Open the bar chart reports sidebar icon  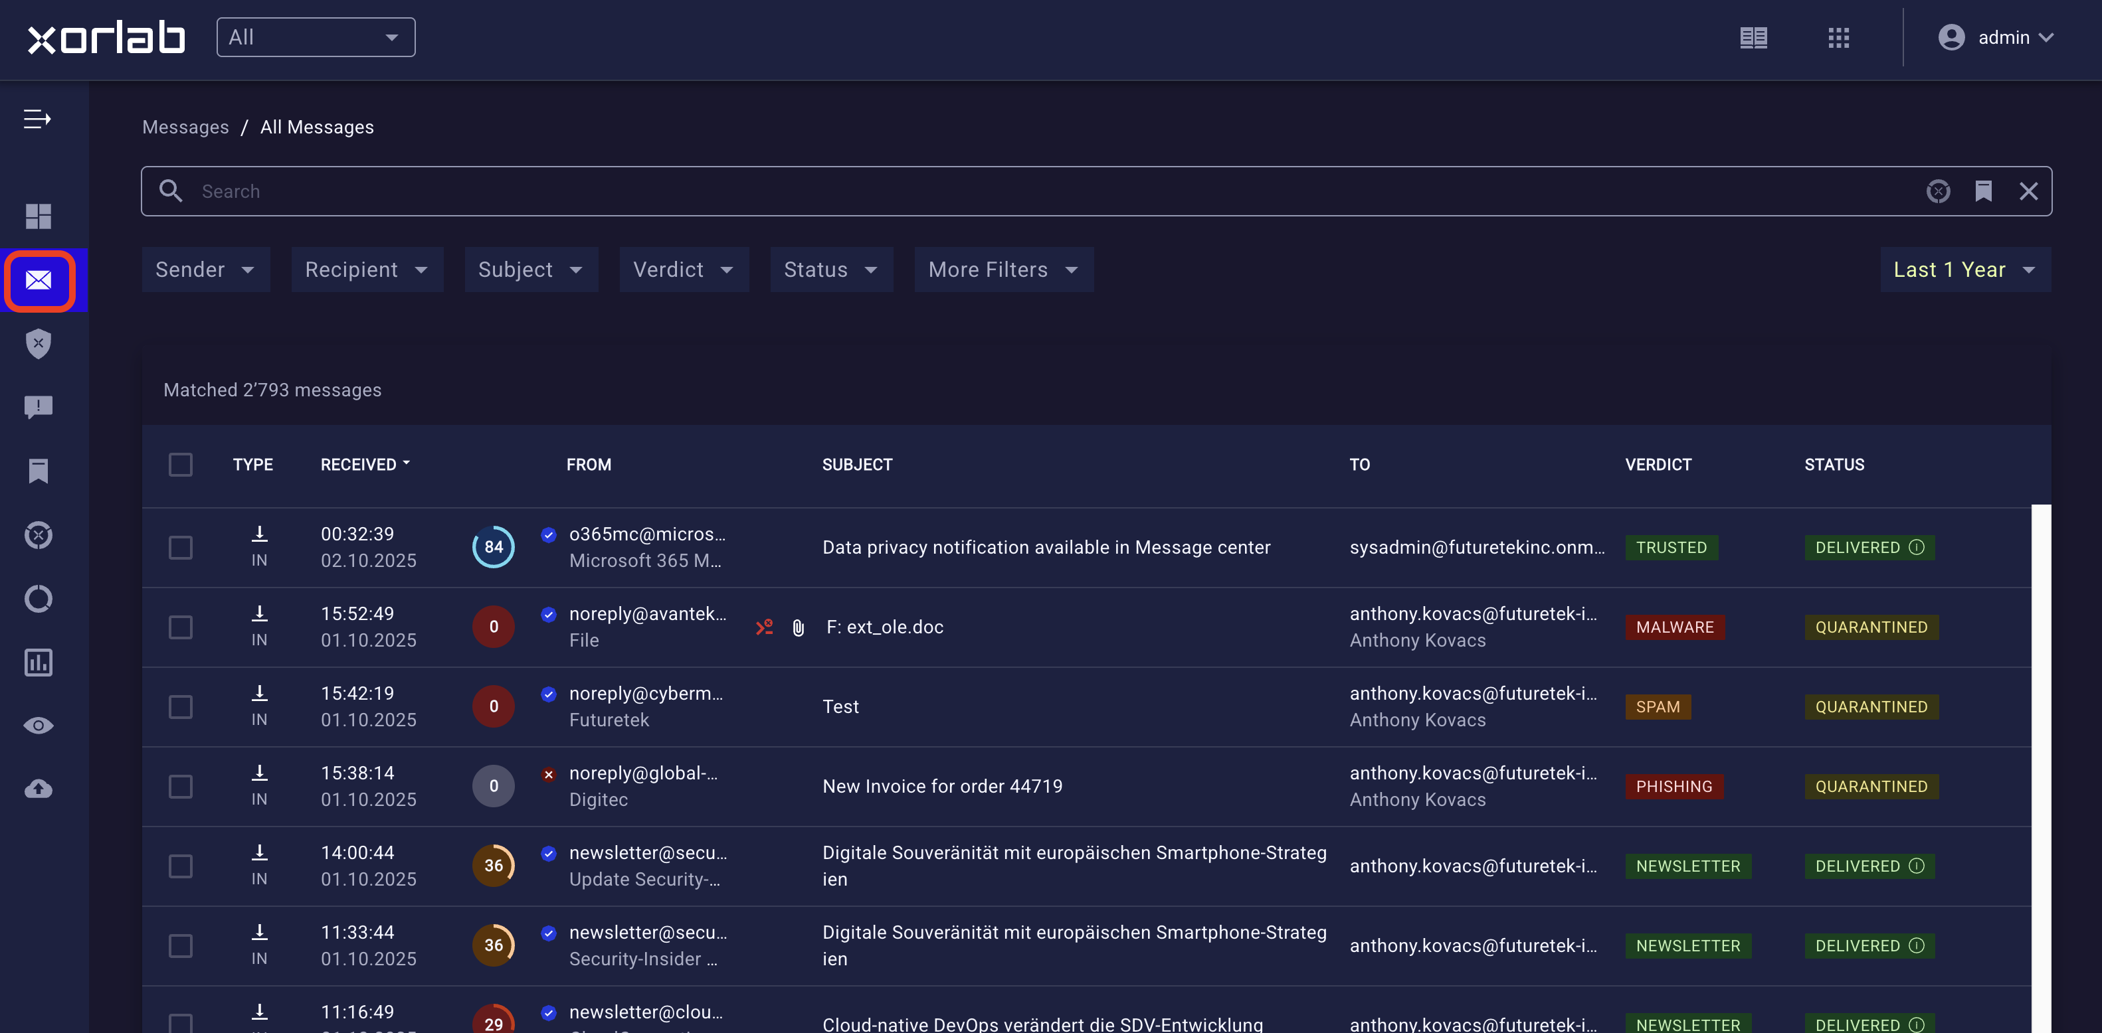click(x=39, y=662)
